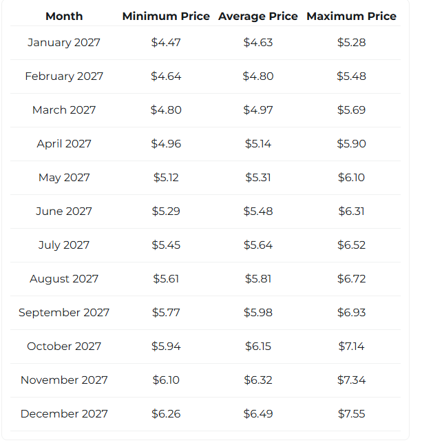Select the October 2027 month cell
Viewport: 422px width, 443px height.
tap(64, 347)
